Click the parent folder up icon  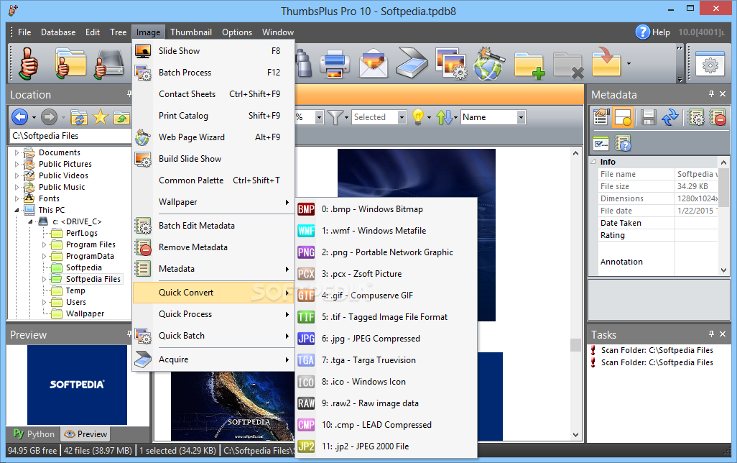121,117
